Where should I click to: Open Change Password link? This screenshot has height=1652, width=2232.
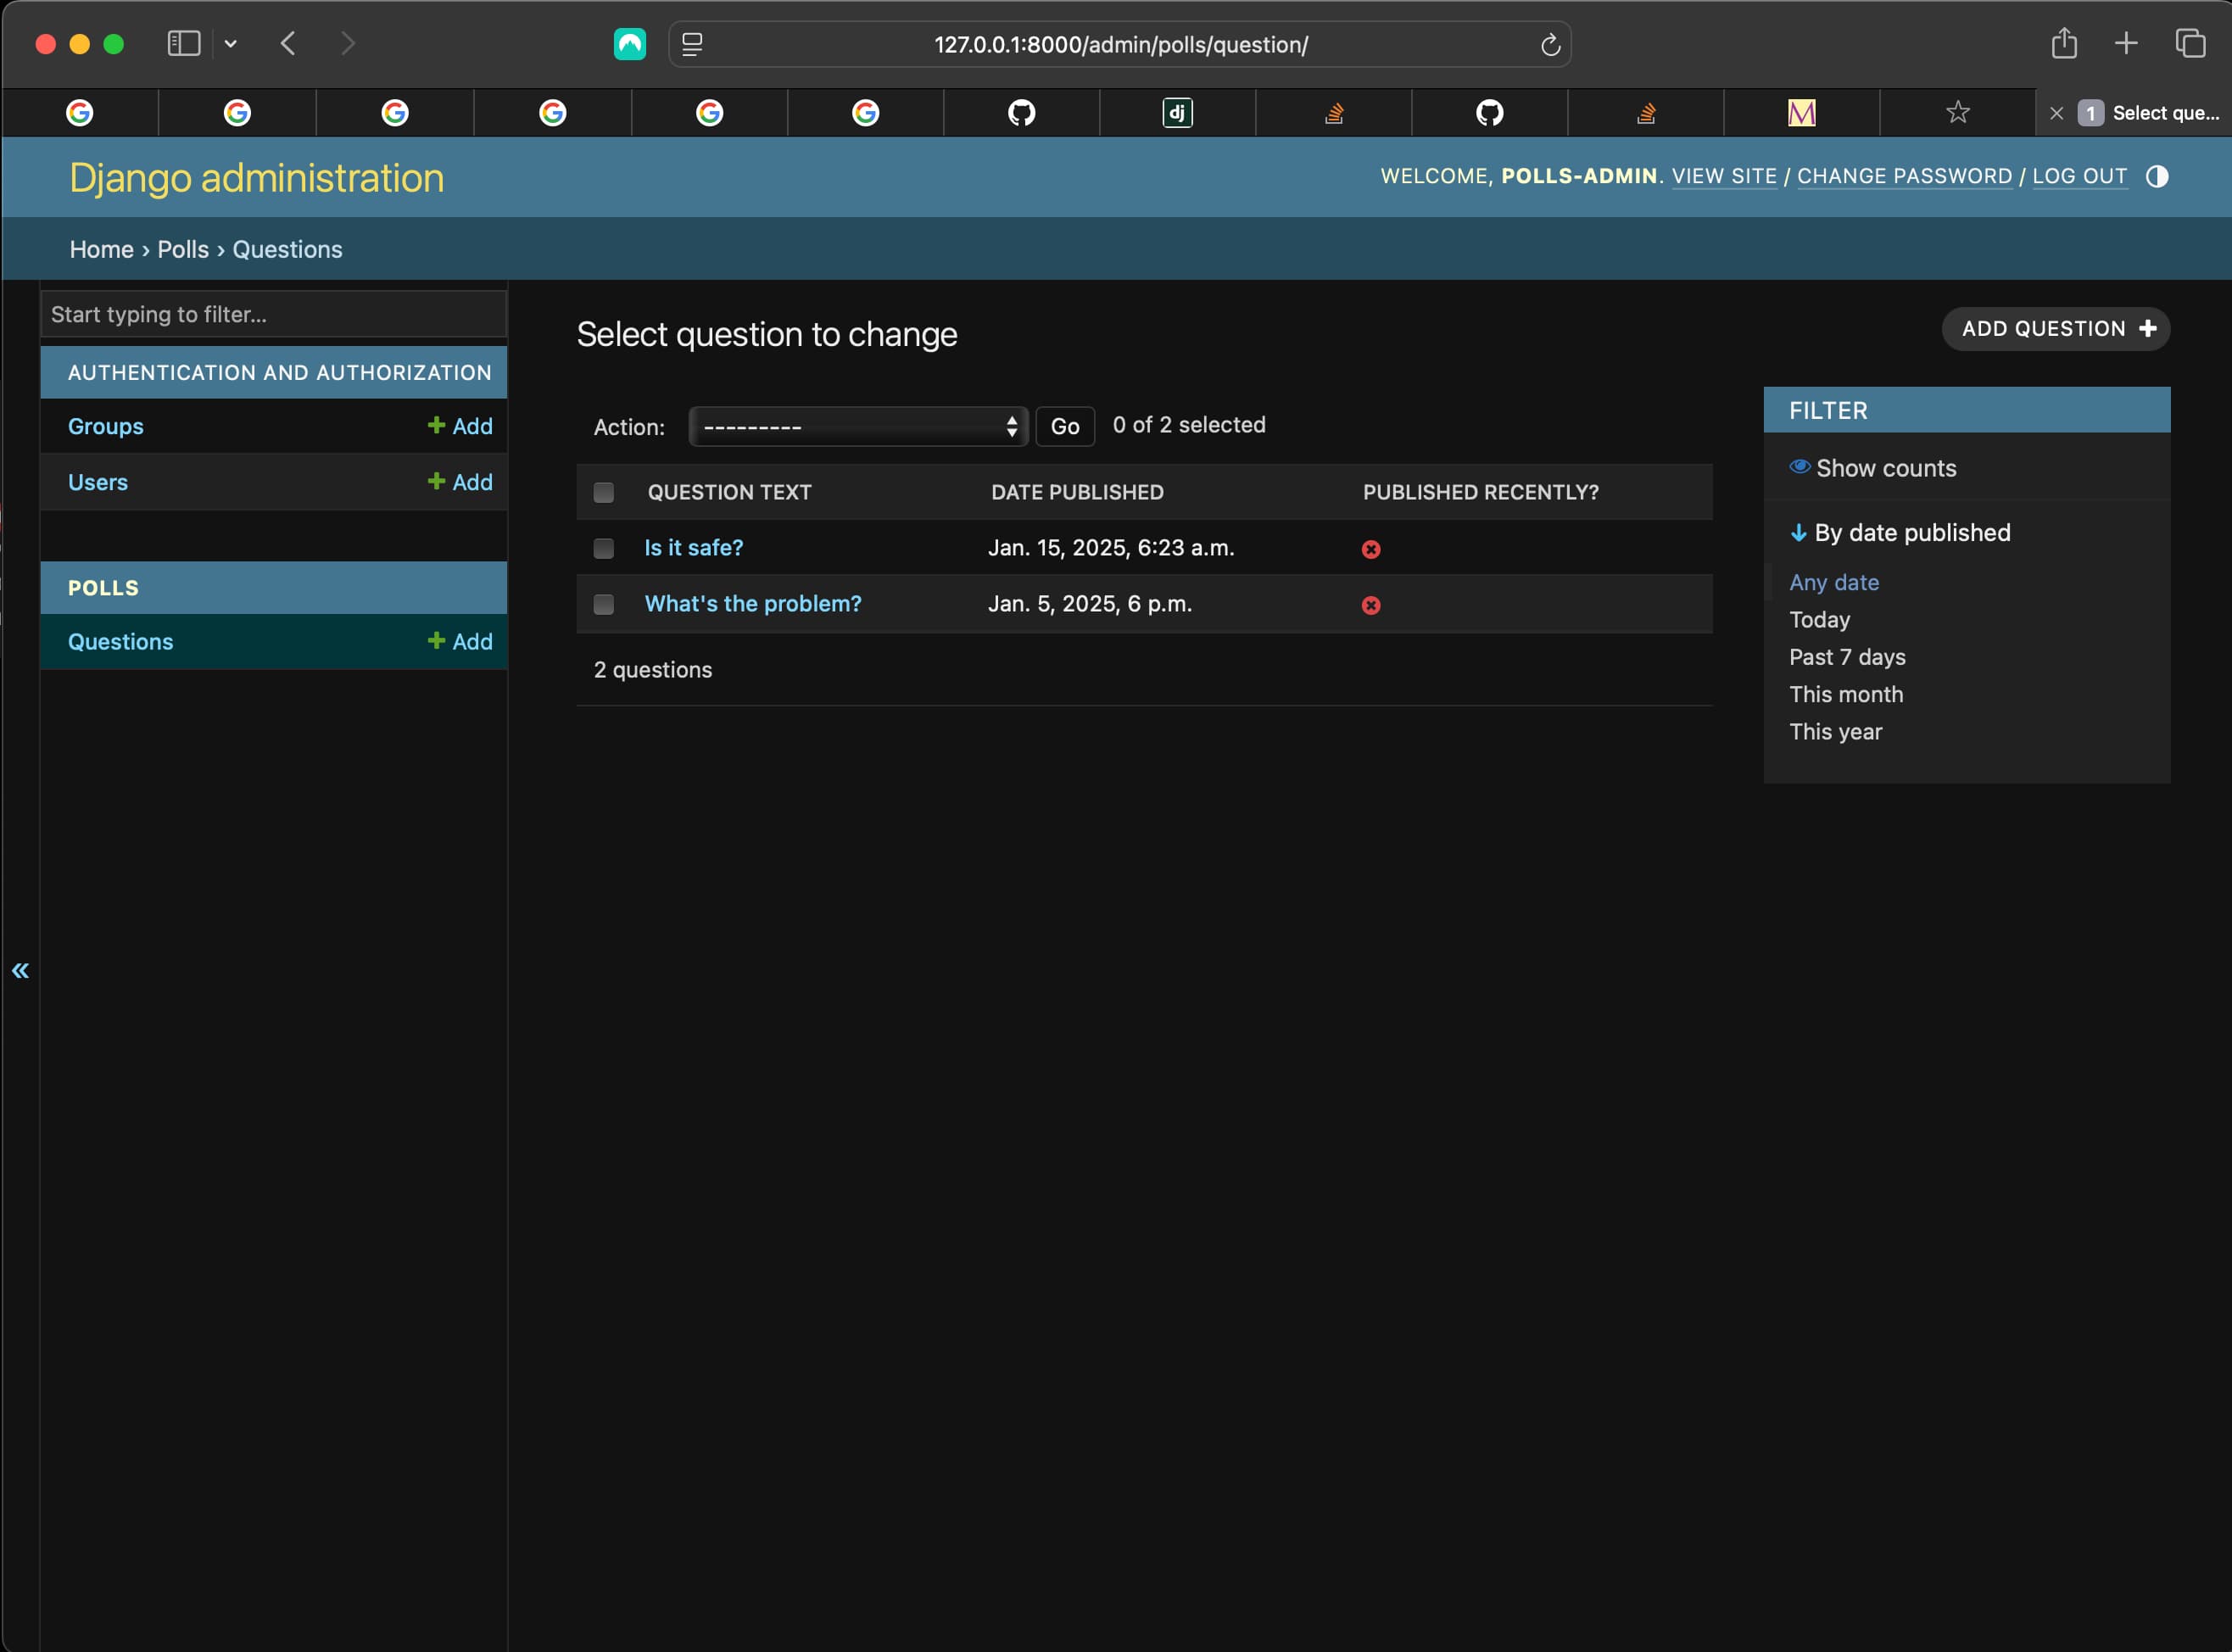pyautogui.click(x=1904, y=176)
